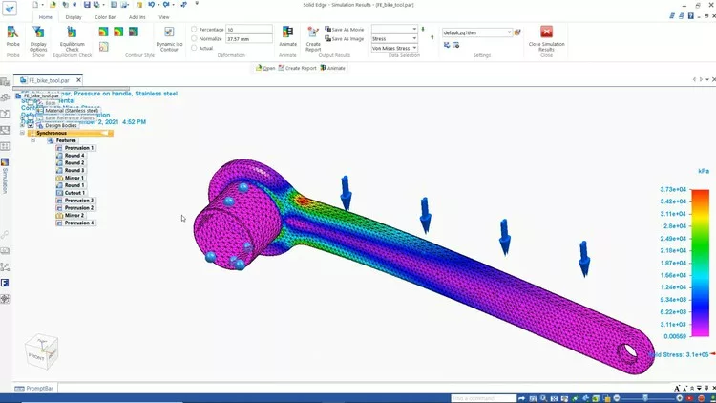Image resolution: width=716 pixels, height=403 pixels.
Task: Select the Actual deformation option
Action: coord(194,48)
